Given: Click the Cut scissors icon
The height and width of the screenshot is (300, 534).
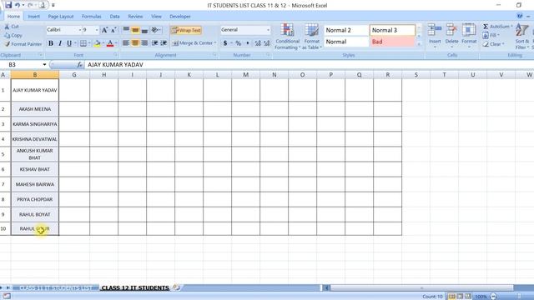Looking at the screenshot, I should (x=7, y=26).
